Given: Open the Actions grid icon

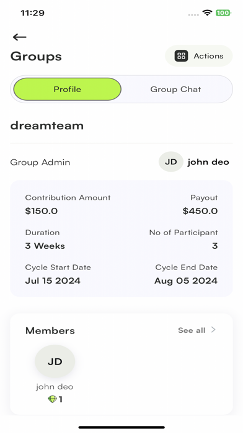Looking at the screenshot, I should [x=182, y=56].
